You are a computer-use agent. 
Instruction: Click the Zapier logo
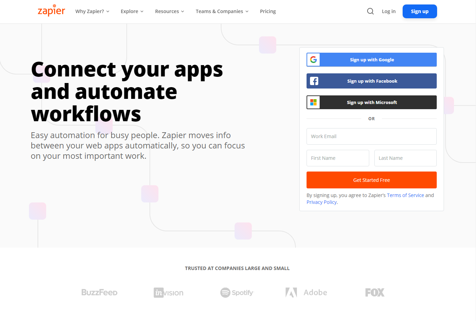point(51,11)
